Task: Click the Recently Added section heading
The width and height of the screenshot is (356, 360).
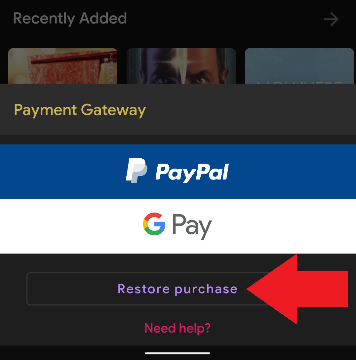Action: 70,19
